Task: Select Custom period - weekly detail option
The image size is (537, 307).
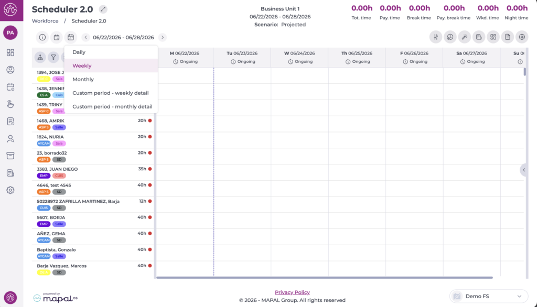Action: pos(111,93)
